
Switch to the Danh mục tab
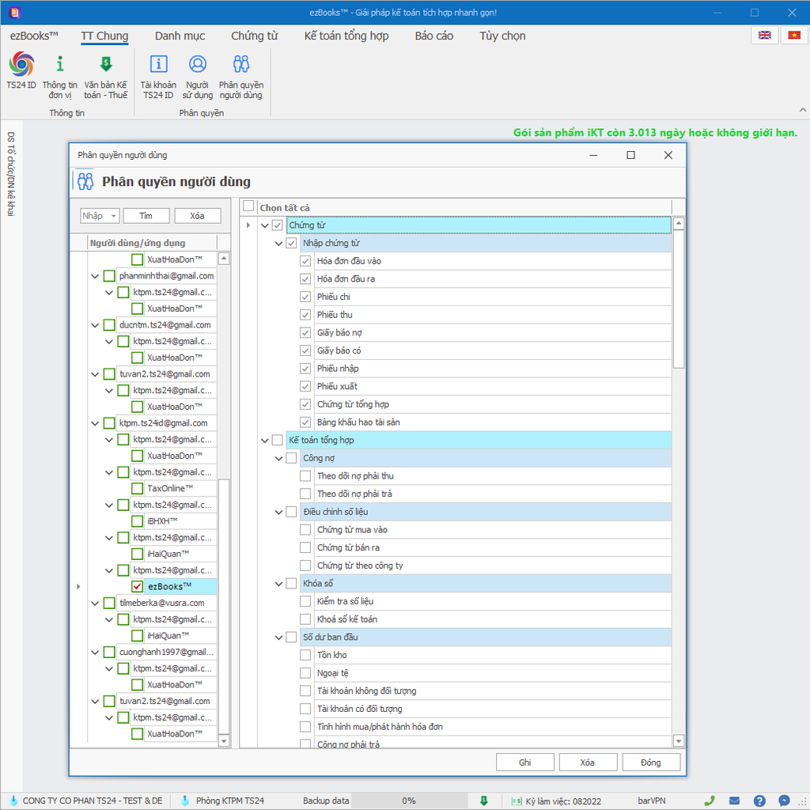click(180, 36)
